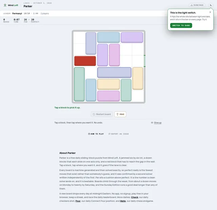
Task: Pick up the tall green block in left column
Action: pyautogui.click(x=79, y=84)
